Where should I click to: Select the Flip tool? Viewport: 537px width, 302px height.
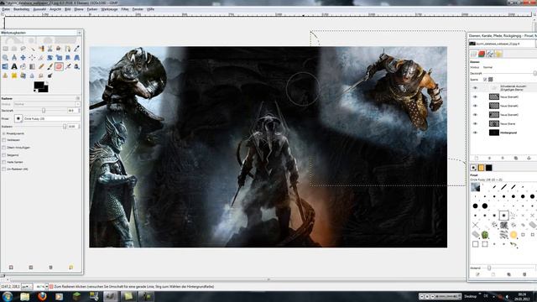5,66
